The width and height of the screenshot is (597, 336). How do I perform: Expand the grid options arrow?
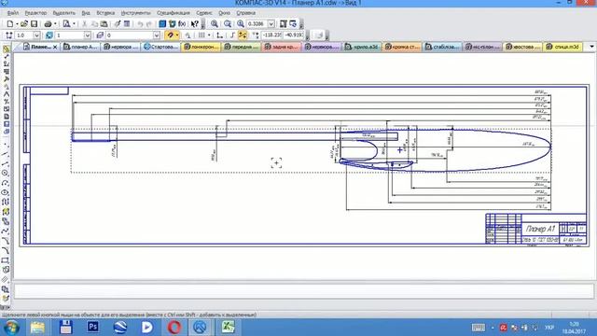209,35
